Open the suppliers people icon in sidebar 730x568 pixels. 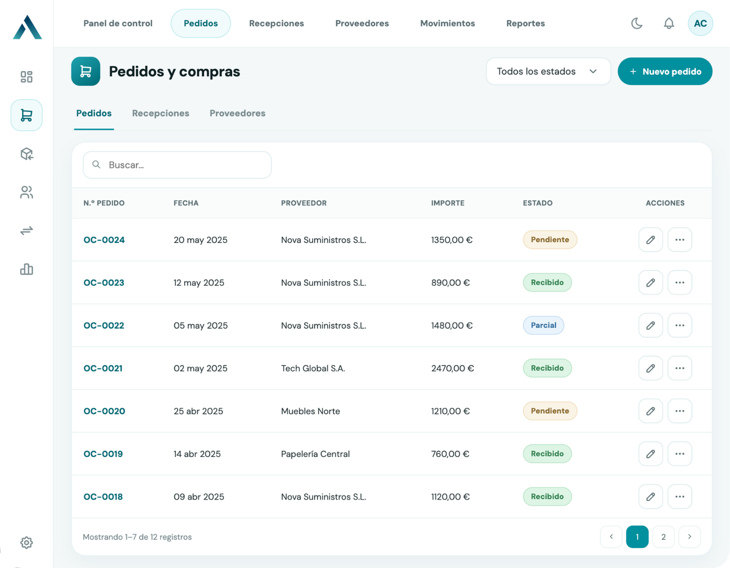[26, 192]
